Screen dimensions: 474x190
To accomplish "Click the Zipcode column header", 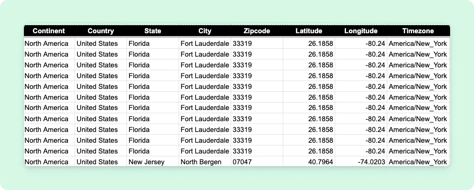I will (x=257, y=31).
